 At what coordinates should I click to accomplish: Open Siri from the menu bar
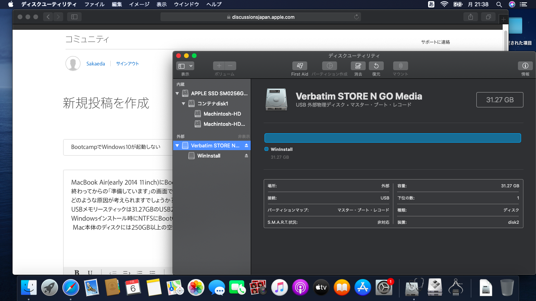[x=512, y=4]
